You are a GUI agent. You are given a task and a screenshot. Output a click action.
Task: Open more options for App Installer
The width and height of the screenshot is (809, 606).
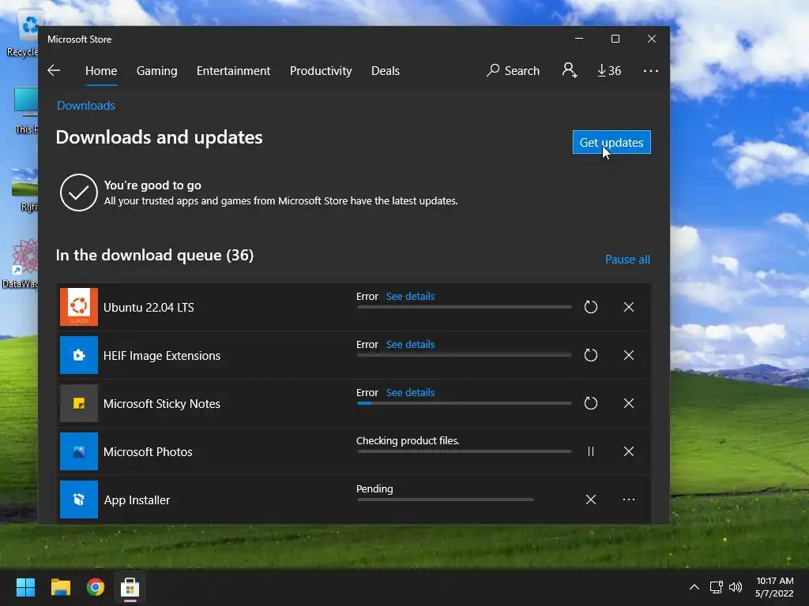(628, 499)
